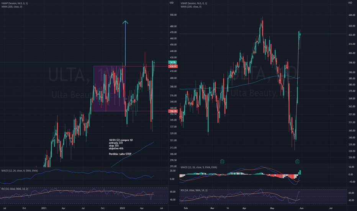The image size is (357, 211).
Task: Click 500.00 on weekly price axis
Action: pos(173,15)
